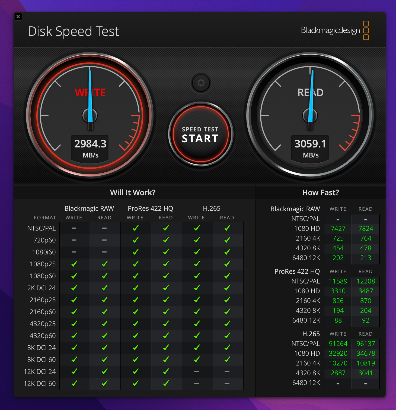Click the WRITE gauge label
This screenshot has height=410, width=396.
(90, 93)
